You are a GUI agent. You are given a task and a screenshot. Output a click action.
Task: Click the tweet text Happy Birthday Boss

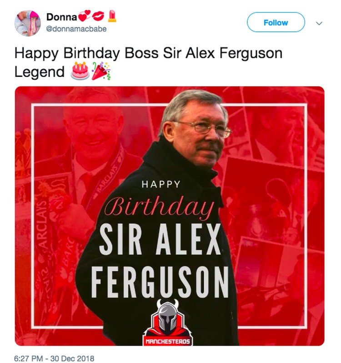click(87, 53)
